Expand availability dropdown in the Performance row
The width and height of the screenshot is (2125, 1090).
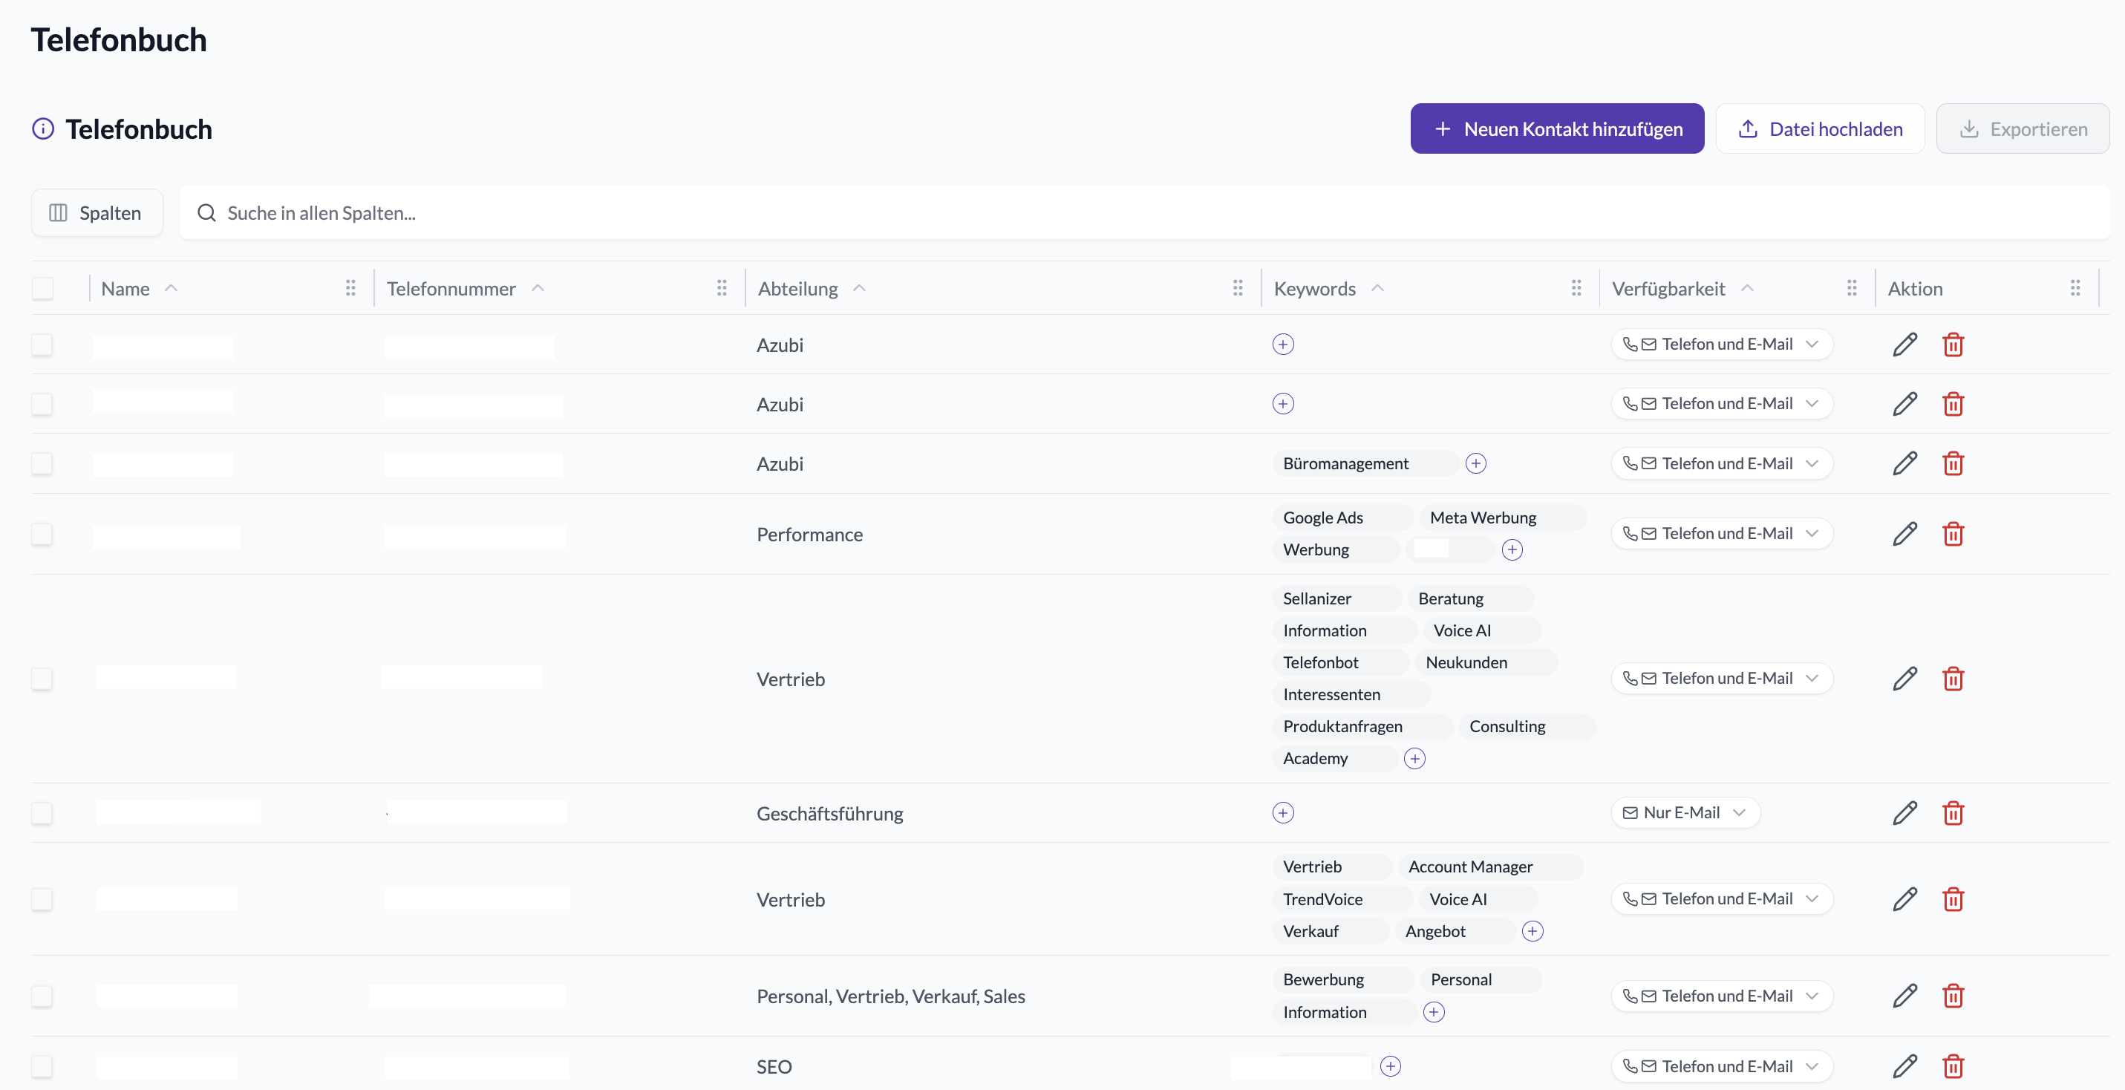point(1722,534)
